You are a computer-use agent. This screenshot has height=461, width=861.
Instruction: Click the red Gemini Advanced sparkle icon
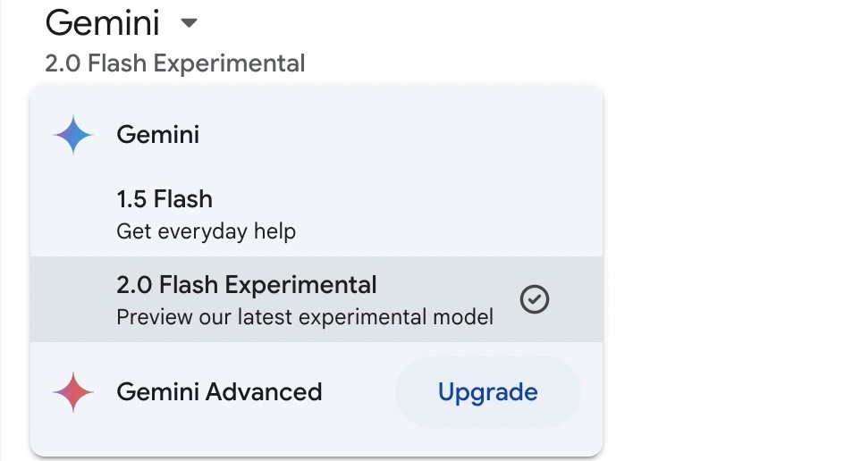(73, 392)
